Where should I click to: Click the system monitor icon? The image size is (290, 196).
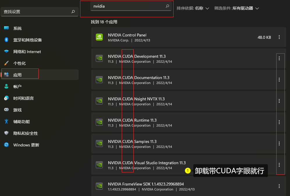(6, 28)
